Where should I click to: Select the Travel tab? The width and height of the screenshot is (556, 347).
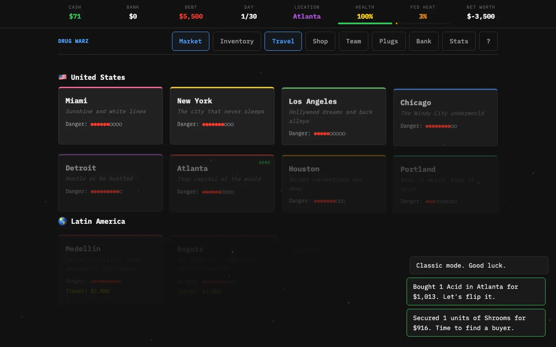pos(283,41)
